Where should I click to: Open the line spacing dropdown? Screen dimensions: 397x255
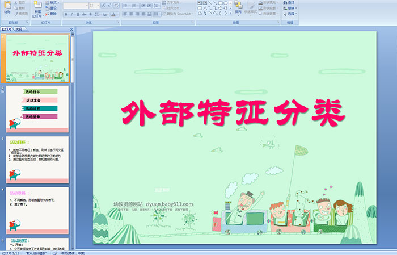tap(157, 6)
